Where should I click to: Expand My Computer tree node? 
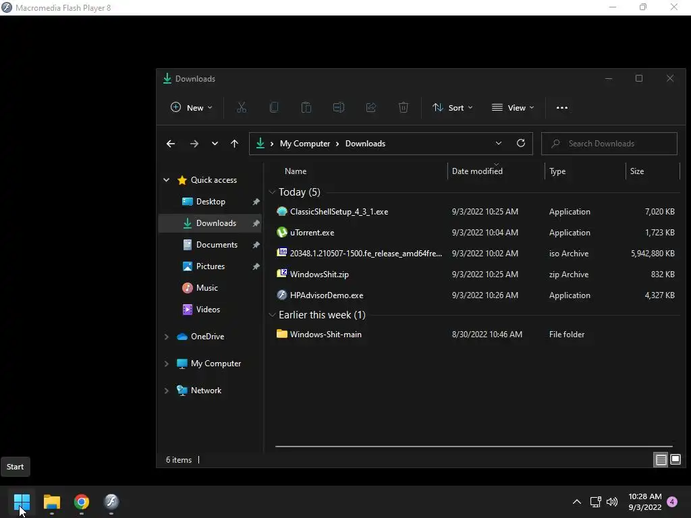tap(167, 364)
